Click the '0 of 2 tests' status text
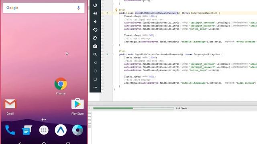Viewport: 257px width, 144px height. click(182, 108)
